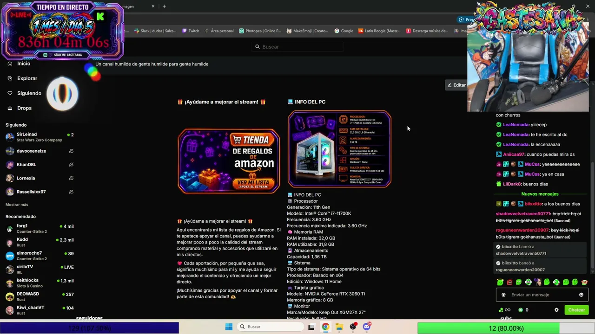Image resolution: width=595 pixels, height=334 pixels.
Task: Expand list with Mostrar más
Action: coord(17,205)
